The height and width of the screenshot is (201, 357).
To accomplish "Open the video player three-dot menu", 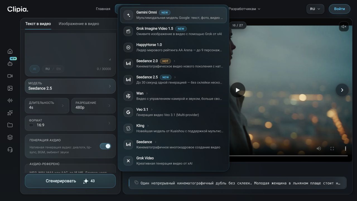I will pos(346,149).
